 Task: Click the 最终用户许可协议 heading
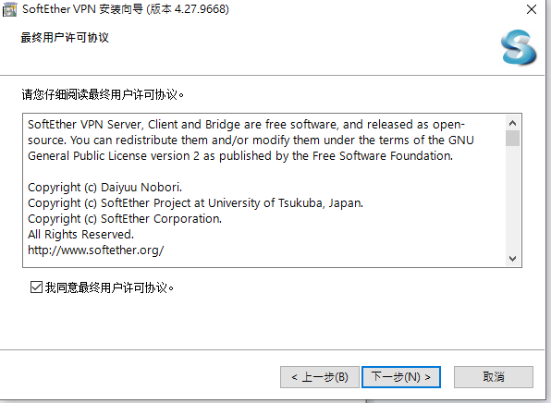click(x=65, y=38)
